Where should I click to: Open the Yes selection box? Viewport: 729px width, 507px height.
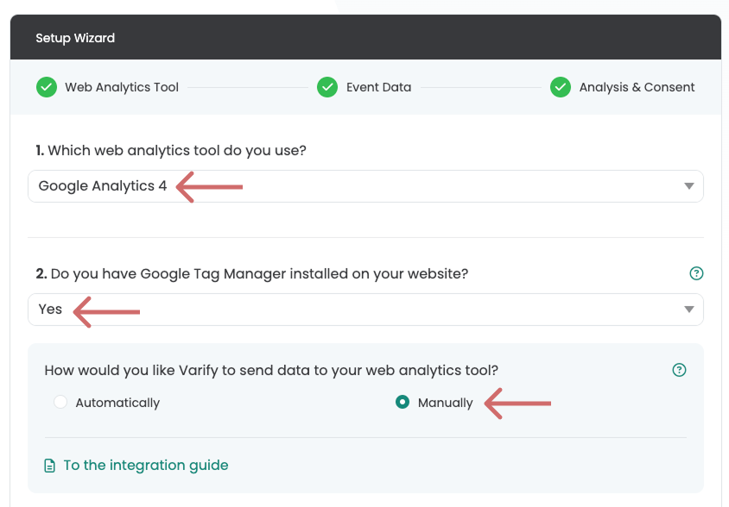pos(365,310)
